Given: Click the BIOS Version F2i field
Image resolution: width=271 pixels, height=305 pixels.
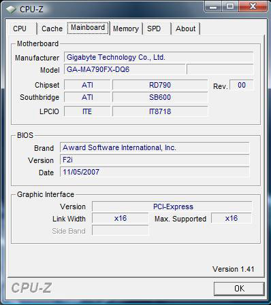Looking at the screenshot, I should tap(155, 160).
